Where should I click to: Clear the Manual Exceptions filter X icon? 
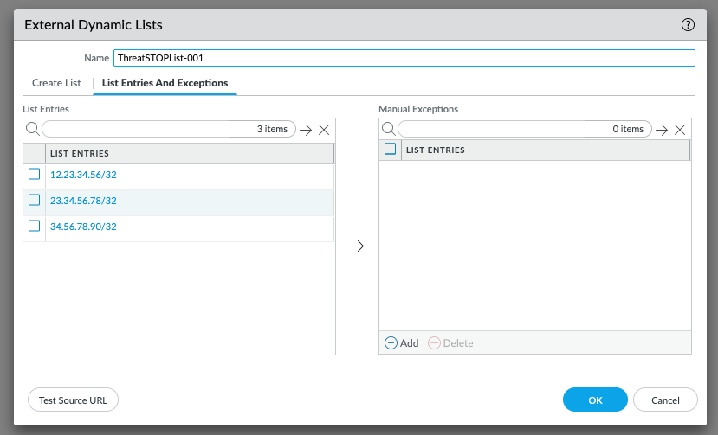click(x=680, y=130)
